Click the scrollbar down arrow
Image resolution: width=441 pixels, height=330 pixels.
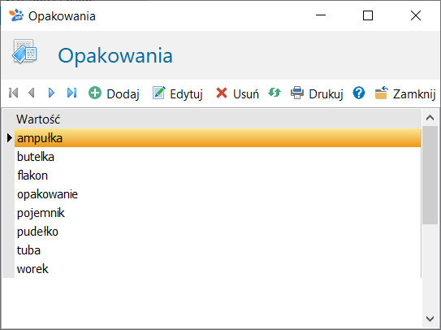[x=430, y=319]
